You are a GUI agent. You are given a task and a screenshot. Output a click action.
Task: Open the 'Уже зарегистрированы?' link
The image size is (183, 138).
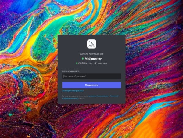click(x=73, y=91)
